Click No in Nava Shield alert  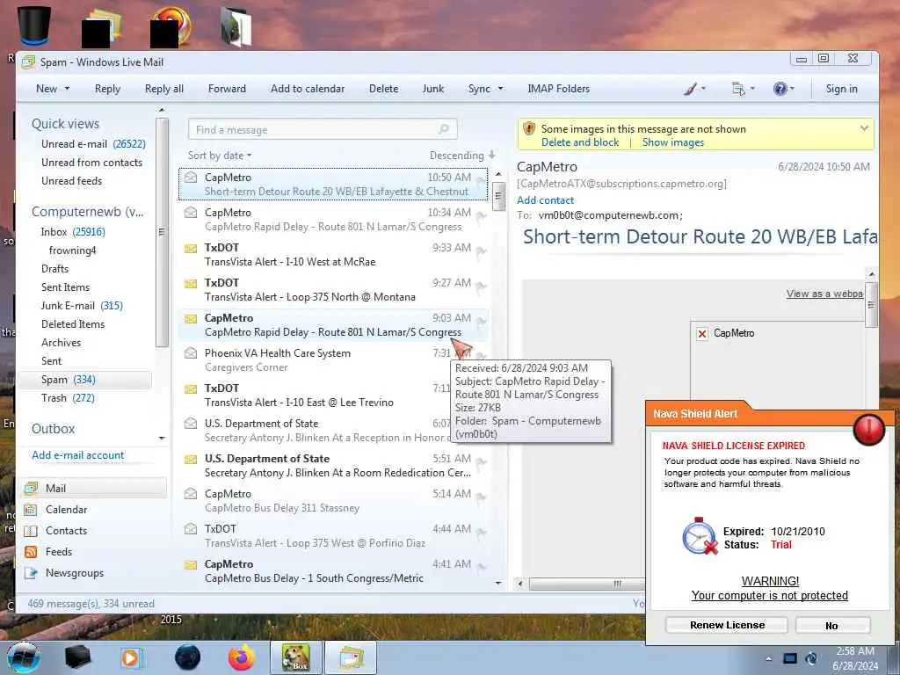coord(832,625)
